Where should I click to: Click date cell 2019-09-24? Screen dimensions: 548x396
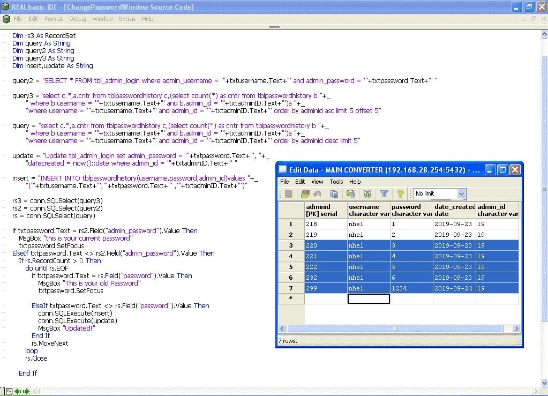click(x=455, y=288)
